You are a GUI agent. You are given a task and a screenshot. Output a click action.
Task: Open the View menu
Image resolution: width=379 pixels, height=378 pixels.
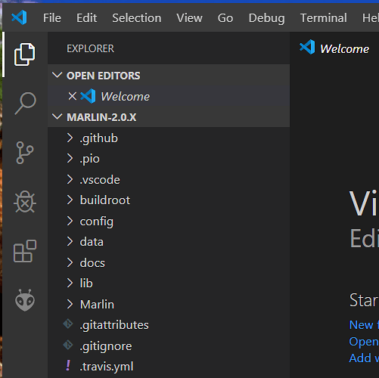tap(189, 18)
